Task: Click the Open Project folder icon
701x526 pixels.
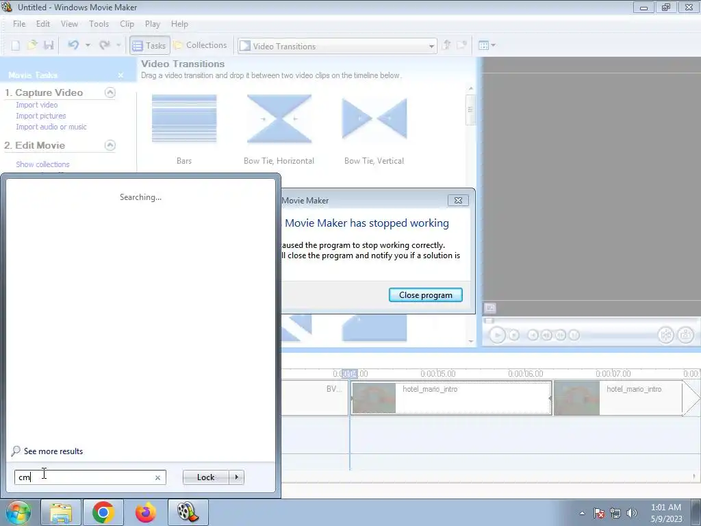Action: tap(32, 45)
